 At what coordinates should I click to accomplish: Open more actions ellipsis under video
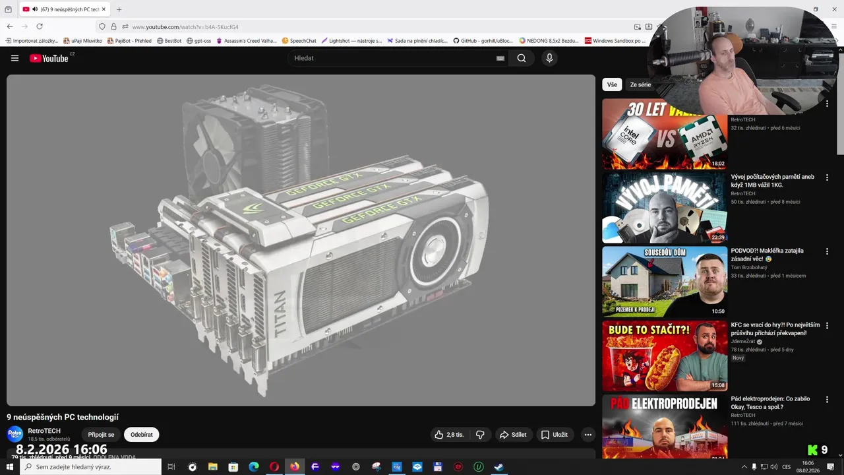(x=588, y=435)
